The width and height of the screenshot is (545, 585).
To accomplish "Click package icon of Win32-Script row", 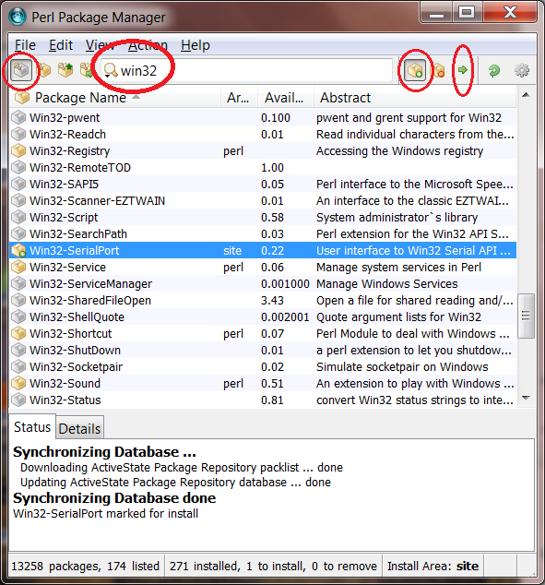I will (x=18, y=217).
